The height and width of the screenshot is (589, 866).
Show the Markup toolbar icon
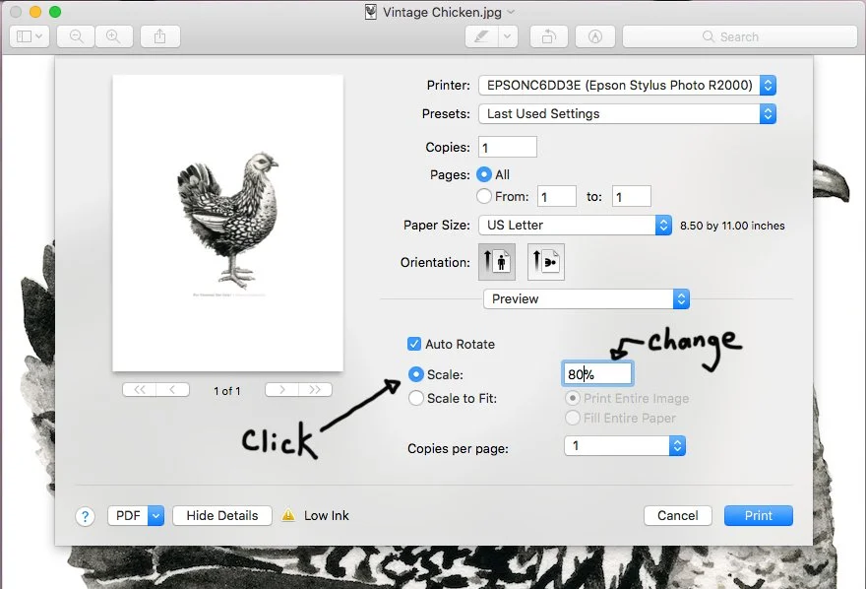coord(594,36)
